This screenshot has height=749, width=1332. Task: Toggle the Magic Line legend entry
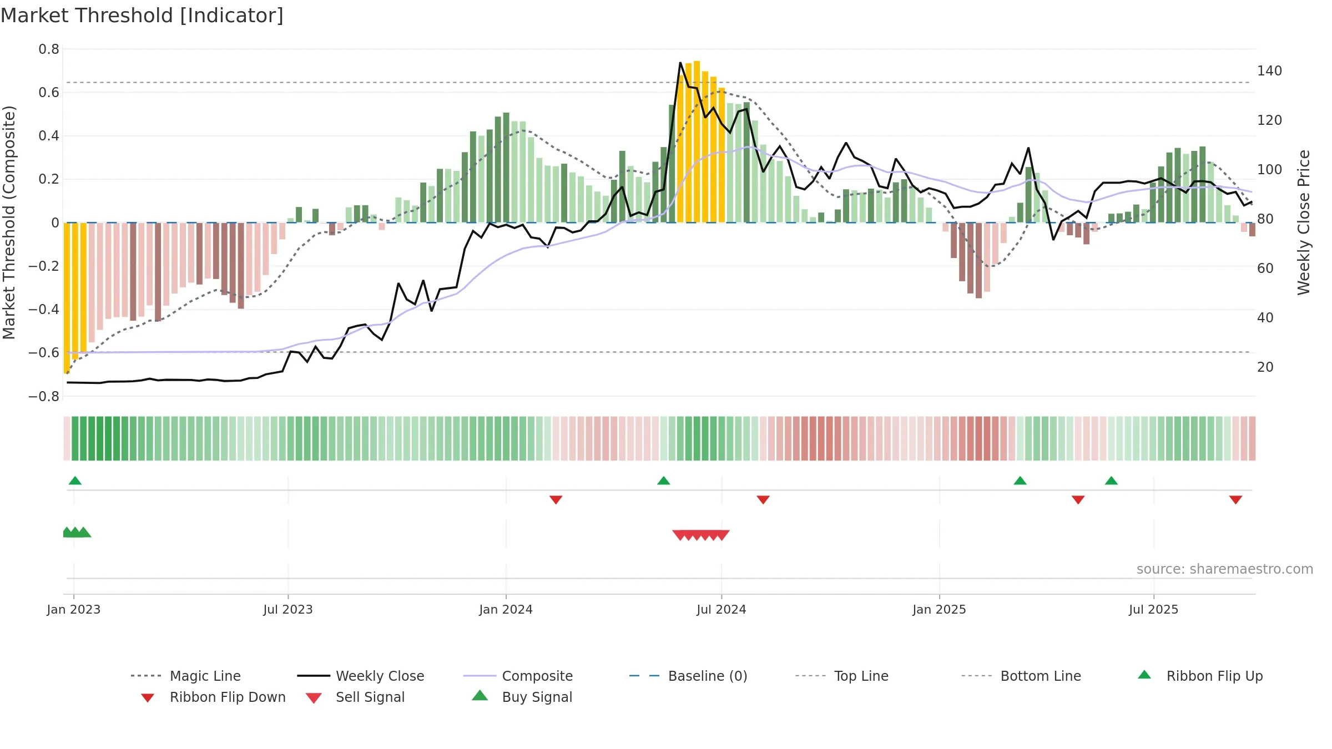[x=186, y=676]
